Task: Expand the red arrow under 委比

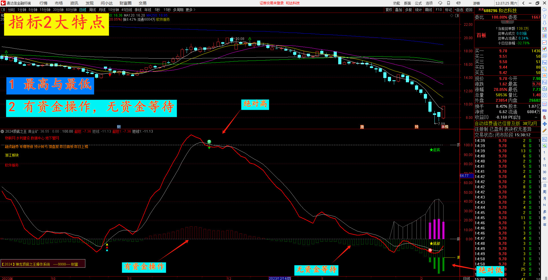Action: pos(507,22)
